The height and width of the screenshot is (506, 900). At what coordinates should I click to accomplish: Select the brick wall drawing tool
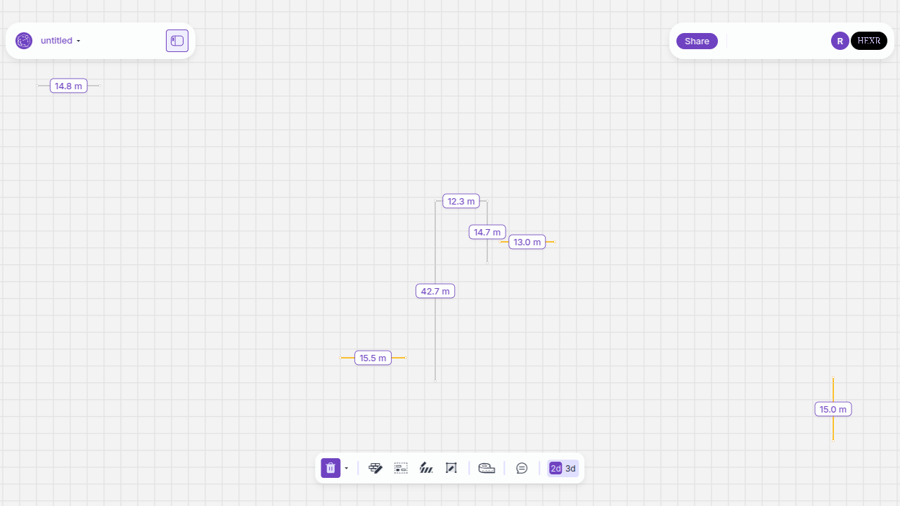pyautogui.click(x=375, y=468)
